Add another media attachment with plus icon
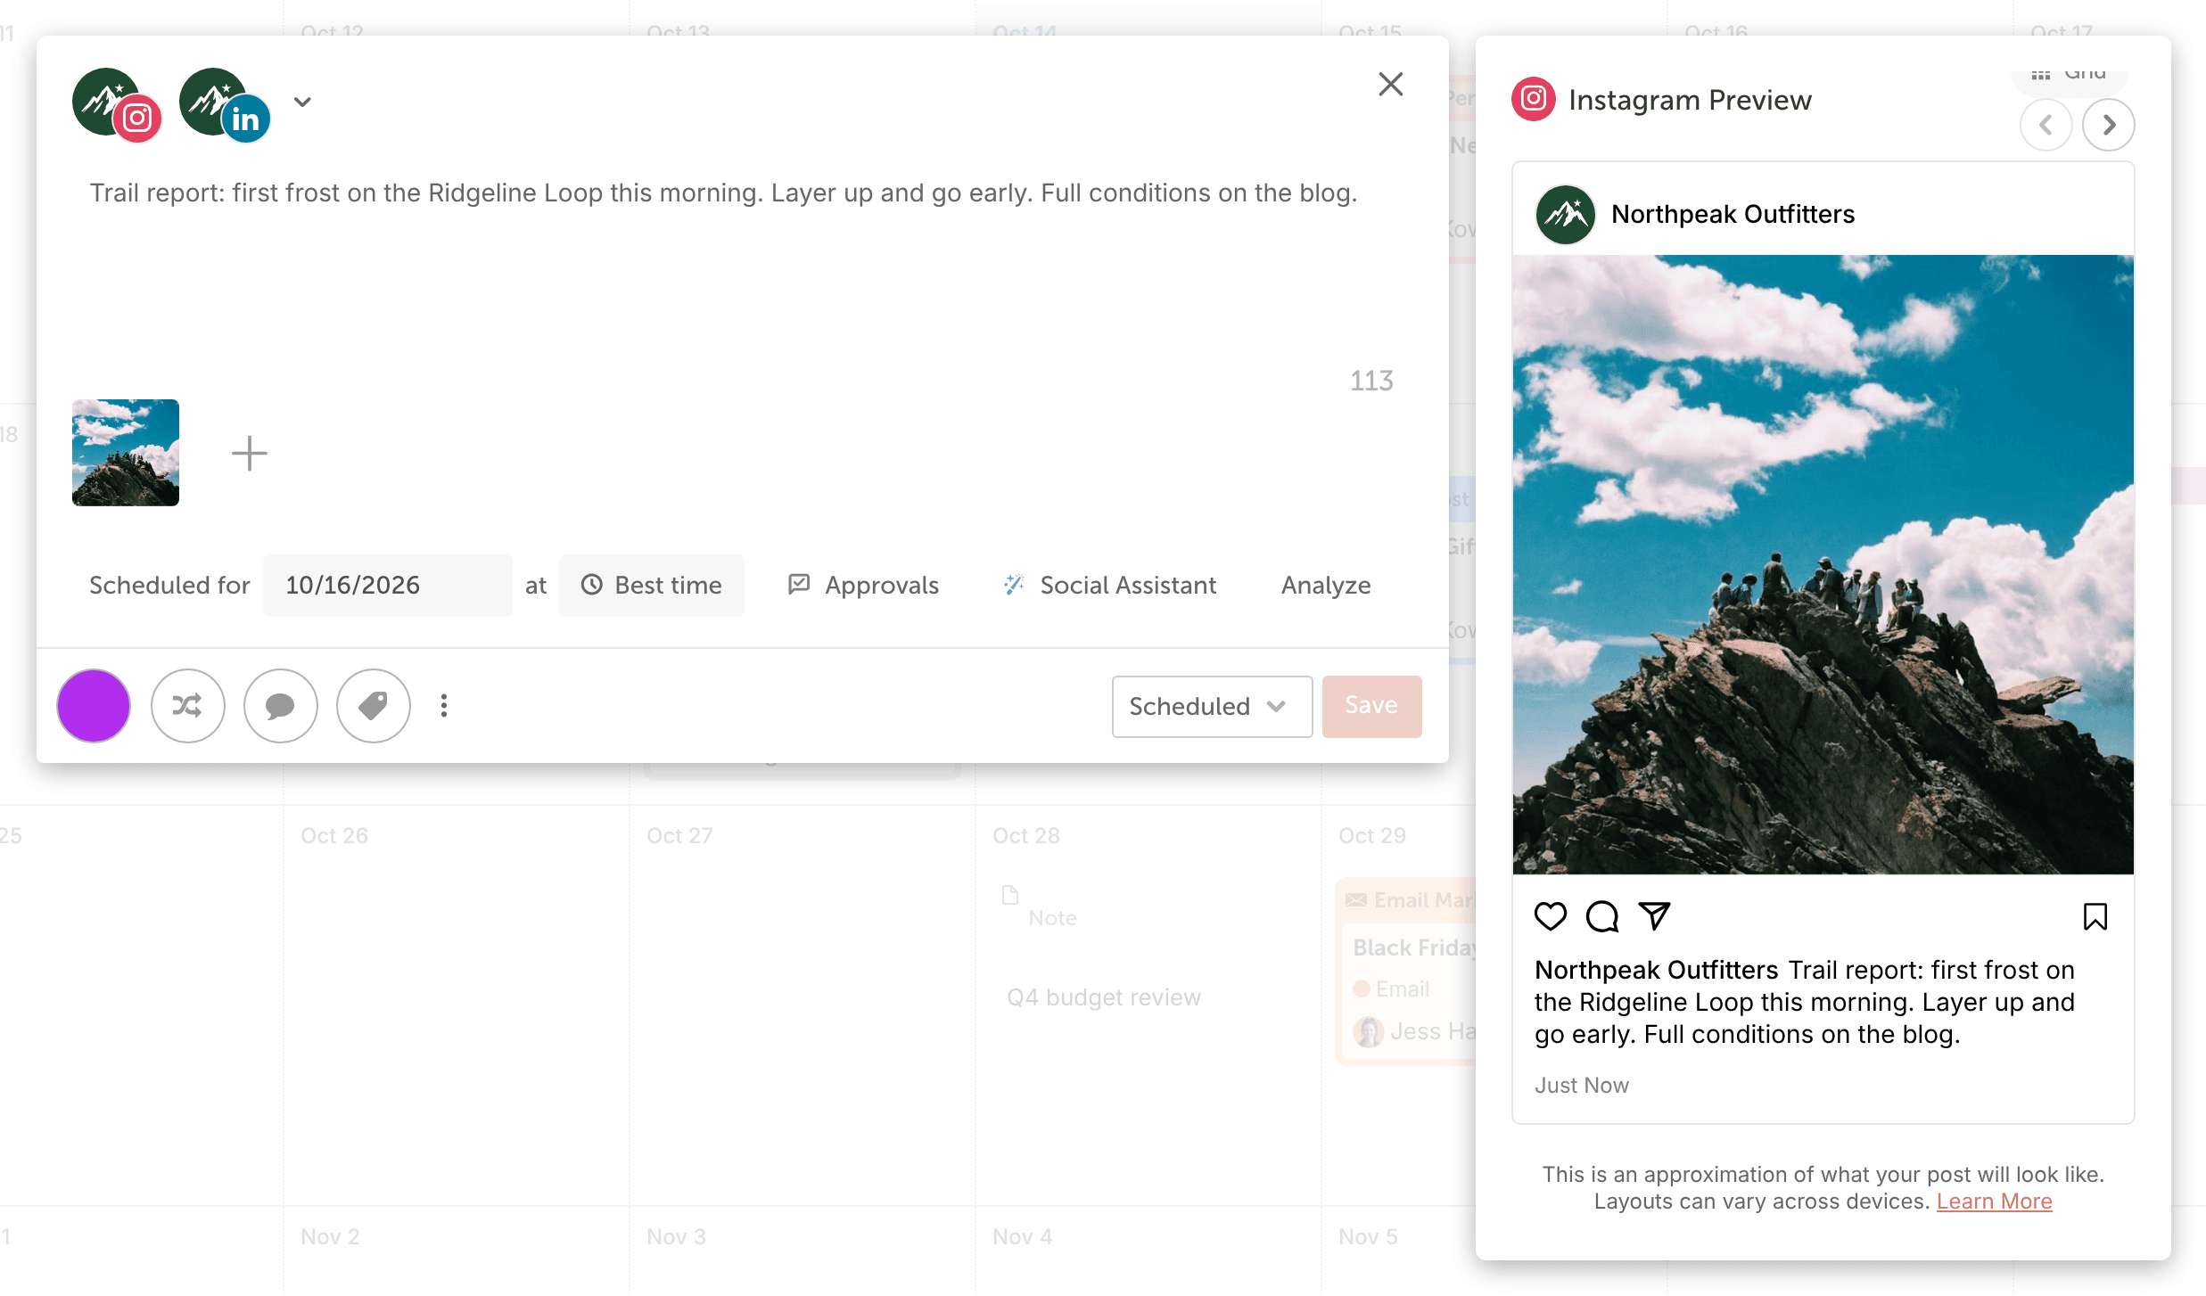Screen dimensions: 2206x1296 click(250, 453)
